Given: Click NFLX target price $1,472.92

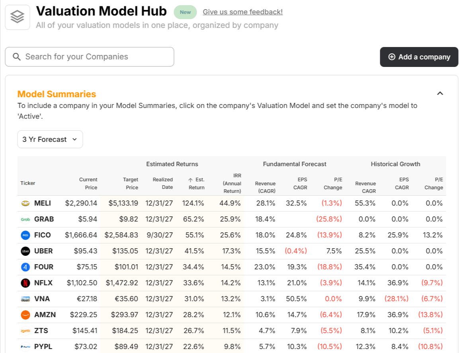Looking at the screenshot, I should point(122,283).
